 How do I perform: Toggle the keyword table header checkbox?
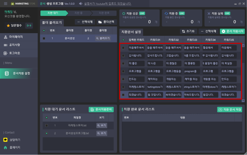pyautogui.click(x=123, y=40)
